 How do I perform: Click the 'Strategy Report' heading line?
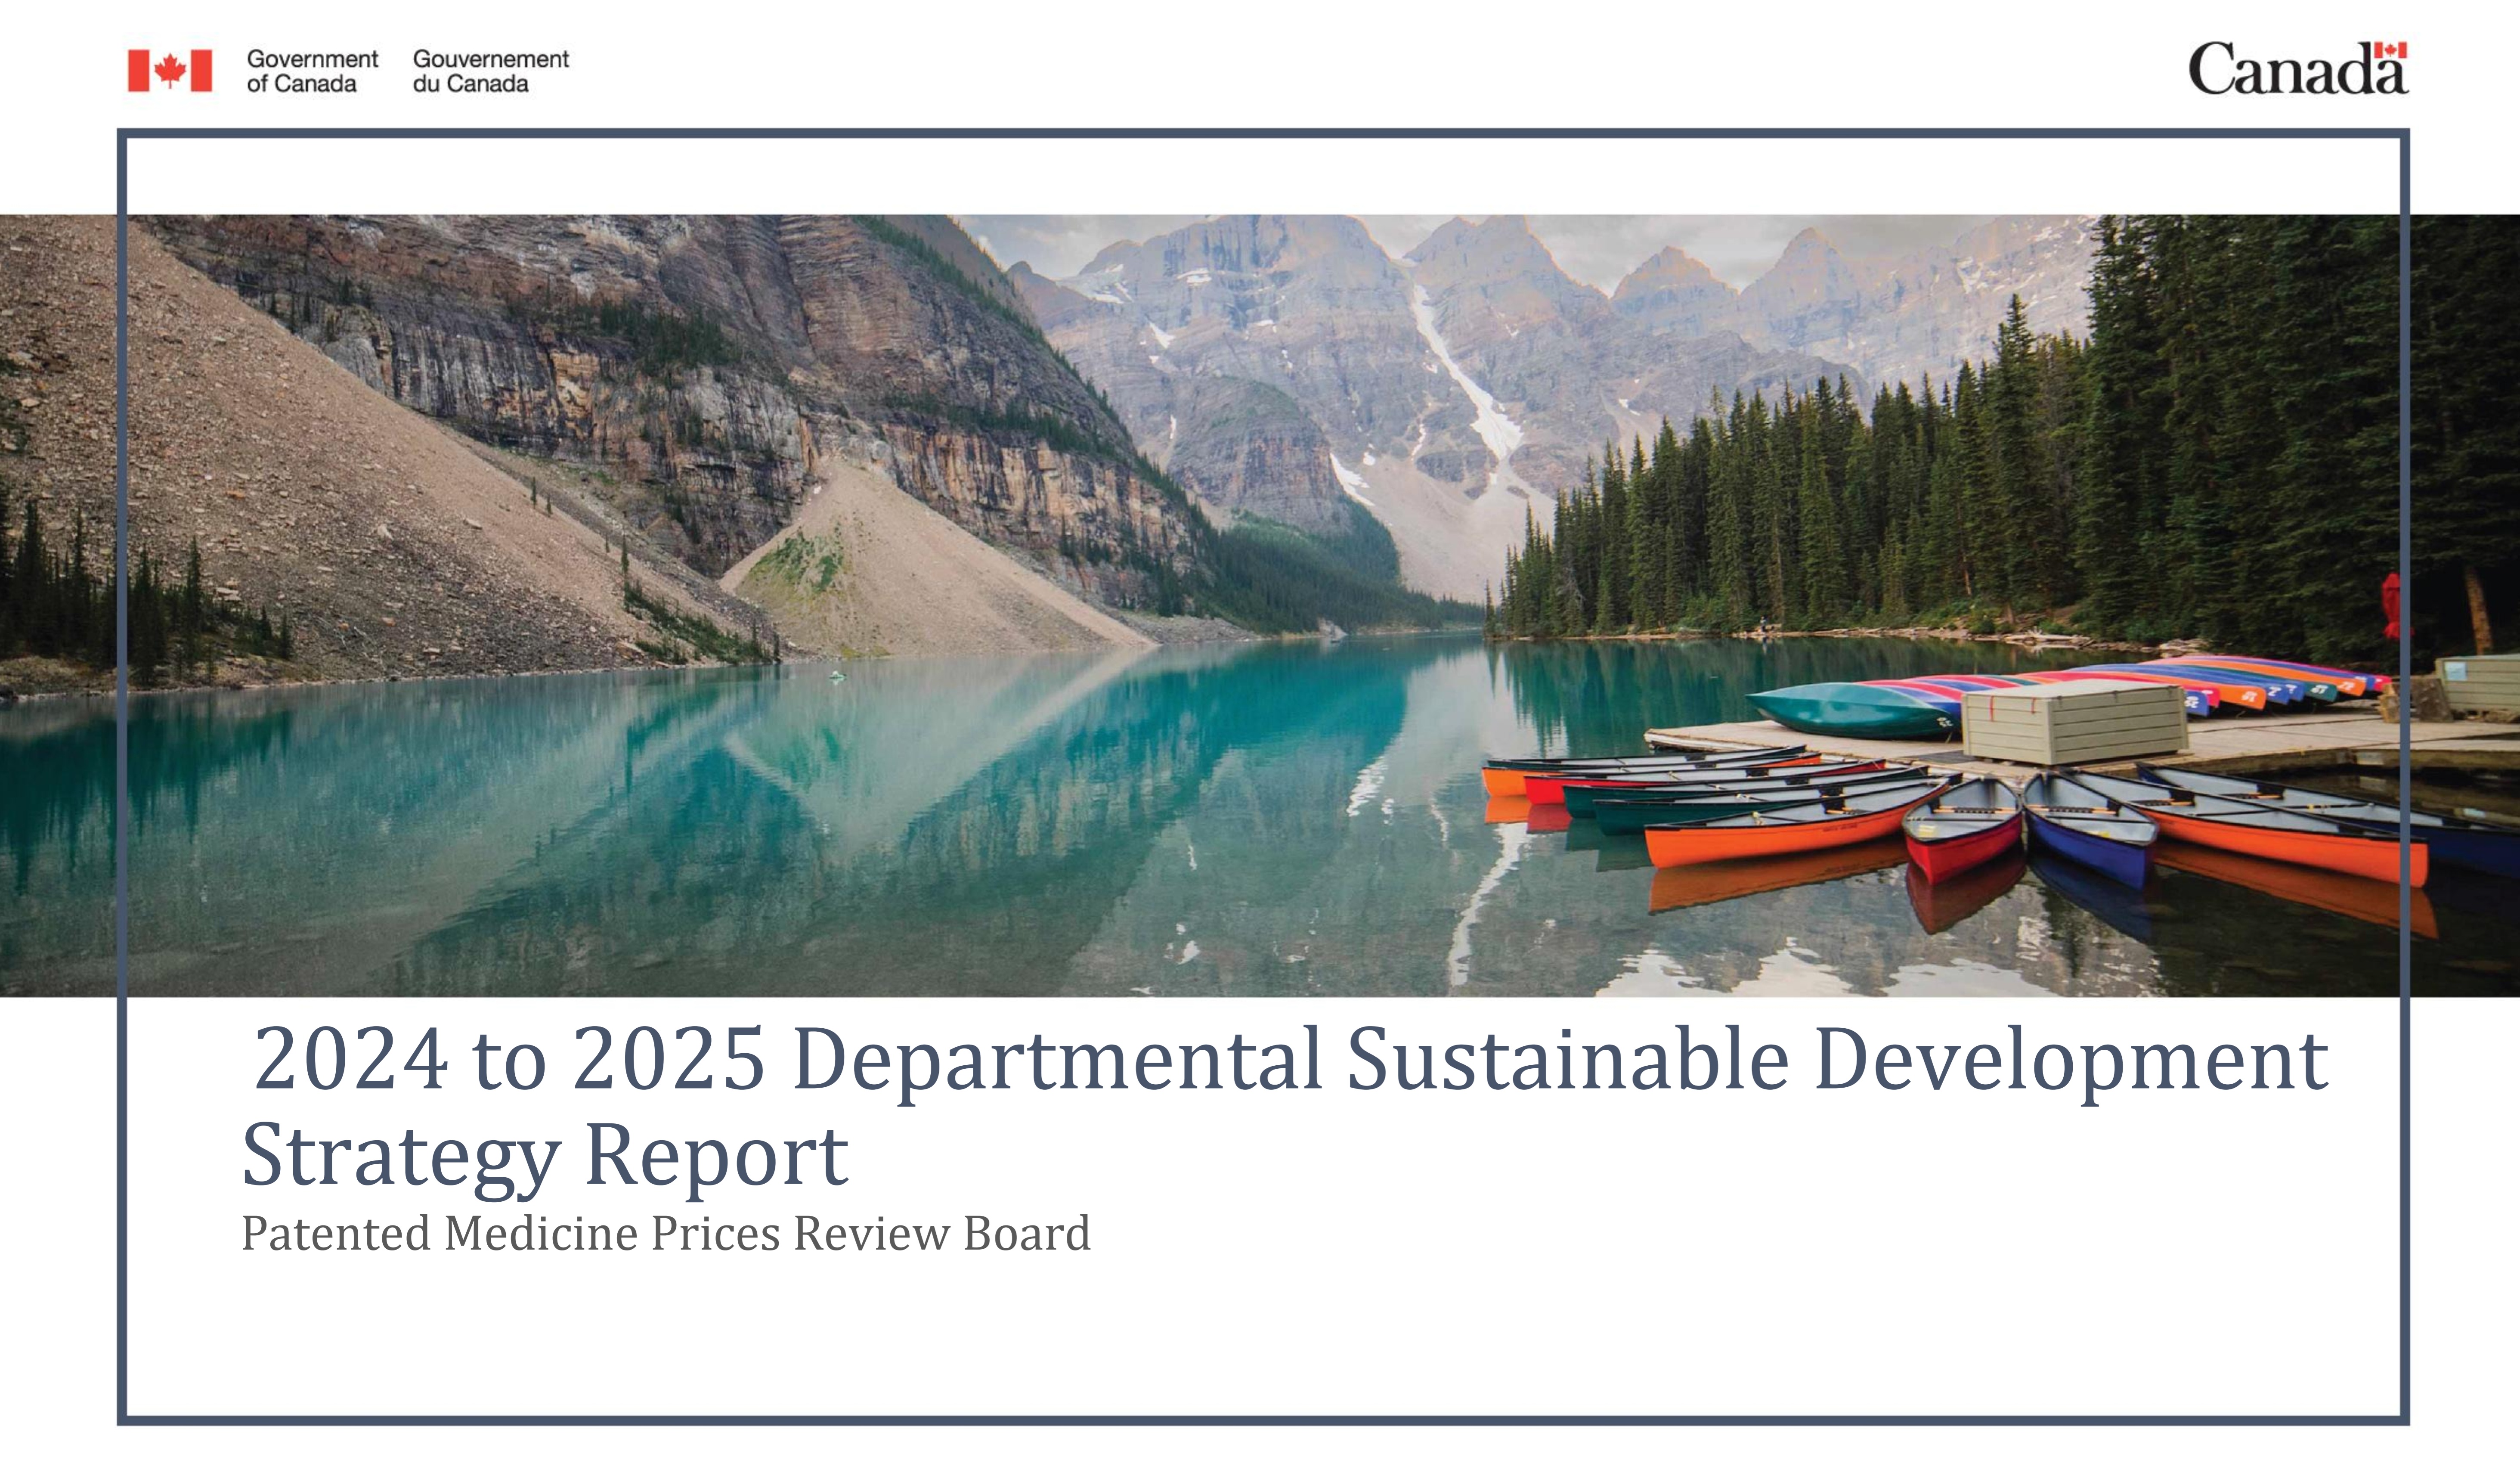pyautogui.click(x=545, y=1155)
